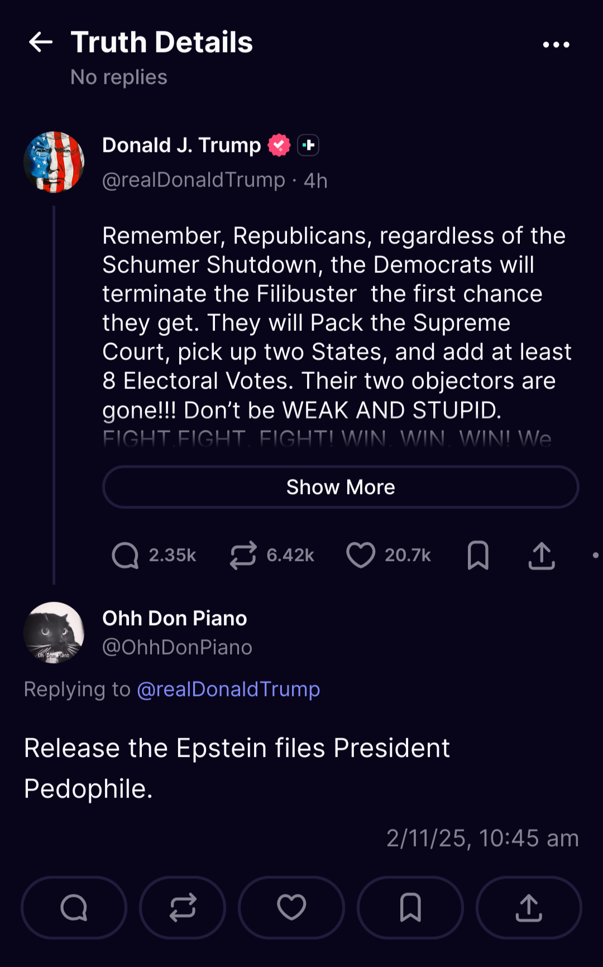Open Ohh Don Piano's cat avatar
Image resolution: width=603 pixels, height=967 pixels.
54,632
